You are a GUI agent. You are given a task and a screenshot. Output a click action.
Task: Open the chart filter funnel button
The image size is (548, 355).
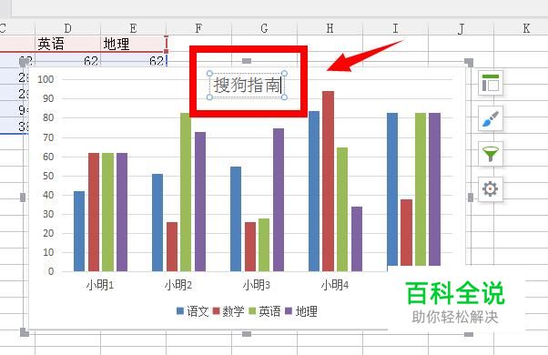(491, 154)
